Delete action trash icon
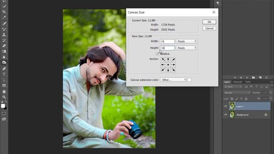Viewport: 274px width, 154px height. click(x=266, y=77)
